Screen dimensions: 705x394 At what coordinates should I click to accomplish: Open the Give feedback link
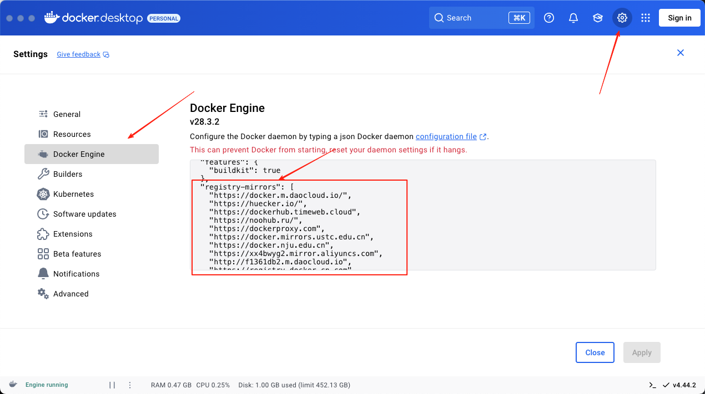(x=78, y=54)
